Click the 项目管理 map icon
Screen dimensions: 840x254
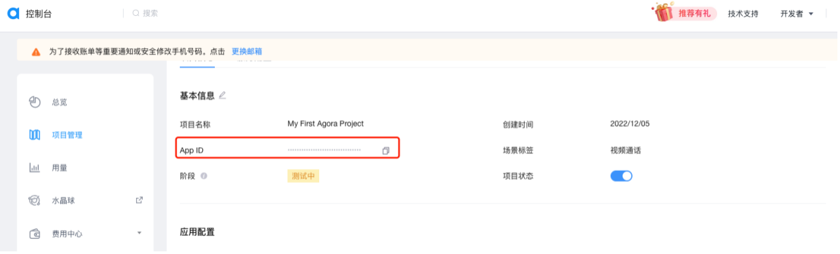pyautogui.click(x=35, y=135)
